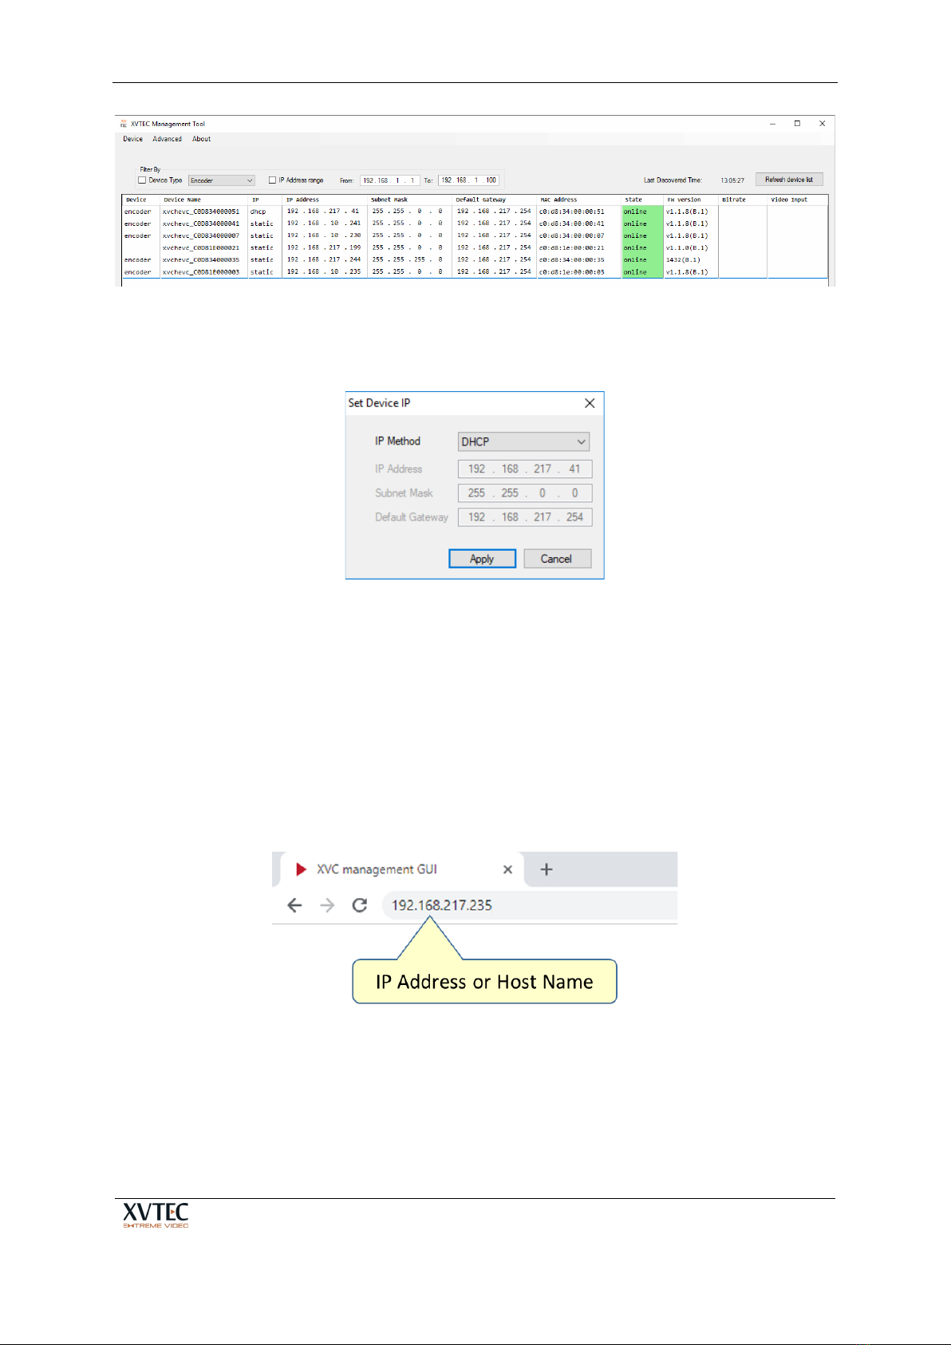This screenshot has width=951, height=1345.
Task: Select the xvchevc_C0D81E000021 device row
Action: (475, 247)
